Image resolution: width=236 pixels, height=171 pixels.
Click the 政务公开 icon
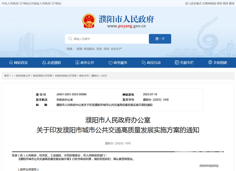click(x=77, y=63)
